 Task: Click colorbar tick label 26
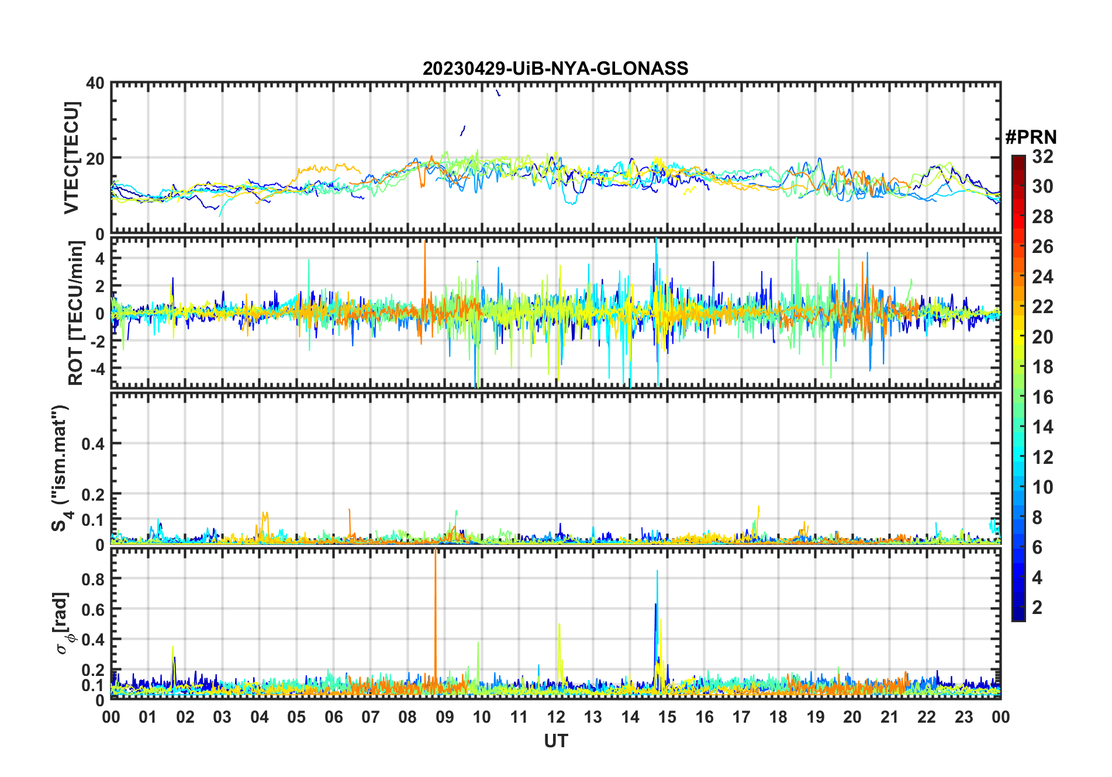point(1042,247)
